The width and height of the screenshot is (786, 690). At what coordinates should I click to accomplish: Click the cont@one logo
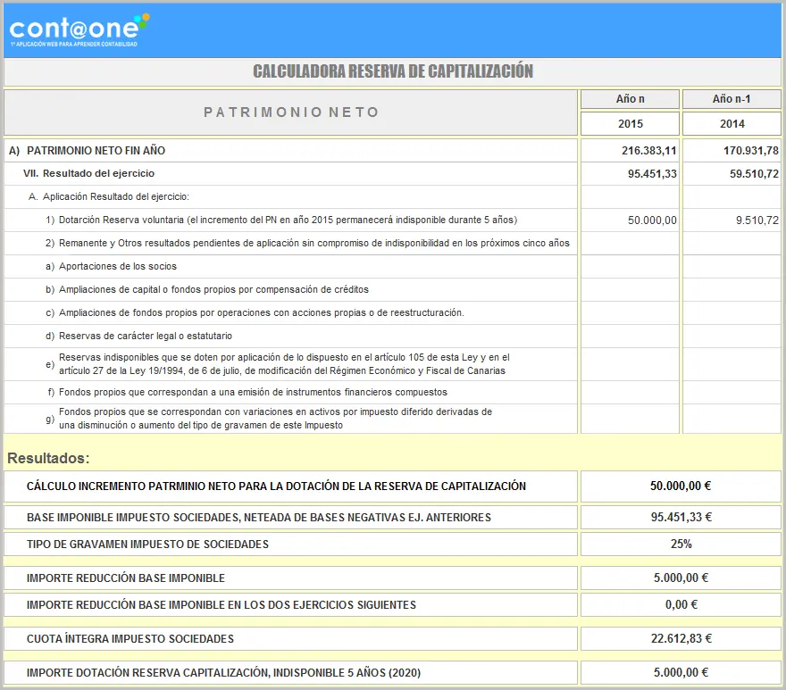click(x=79, y=30)
